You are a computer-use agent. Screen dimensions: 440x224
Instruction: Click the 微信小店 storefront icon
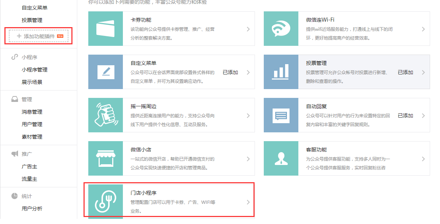106,158
